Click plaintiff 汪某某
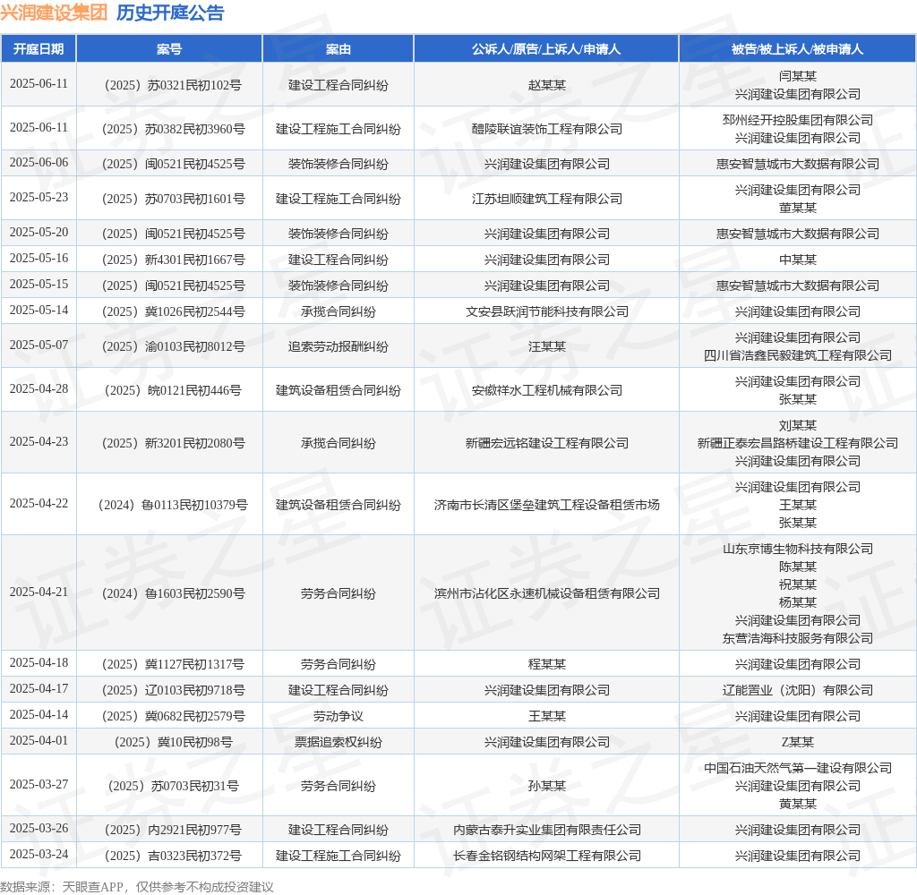The height and width of the screenshot is (895, 917). pyautogui.click(x=546, y=346)
